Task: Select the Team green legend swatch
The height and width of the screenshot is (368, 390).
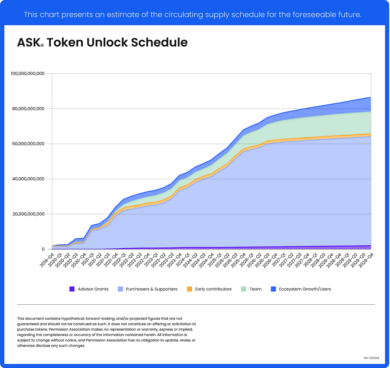Action: [x=244, y=289]
